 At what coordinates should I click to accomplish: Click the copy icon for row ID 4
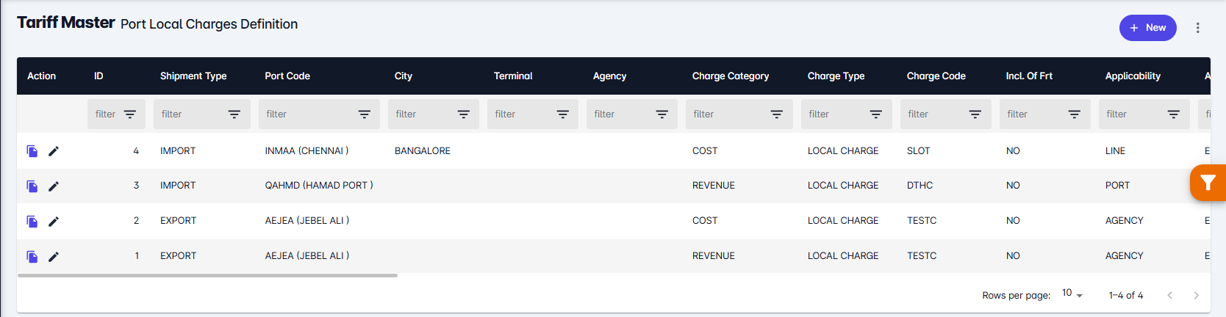[32, 151]
